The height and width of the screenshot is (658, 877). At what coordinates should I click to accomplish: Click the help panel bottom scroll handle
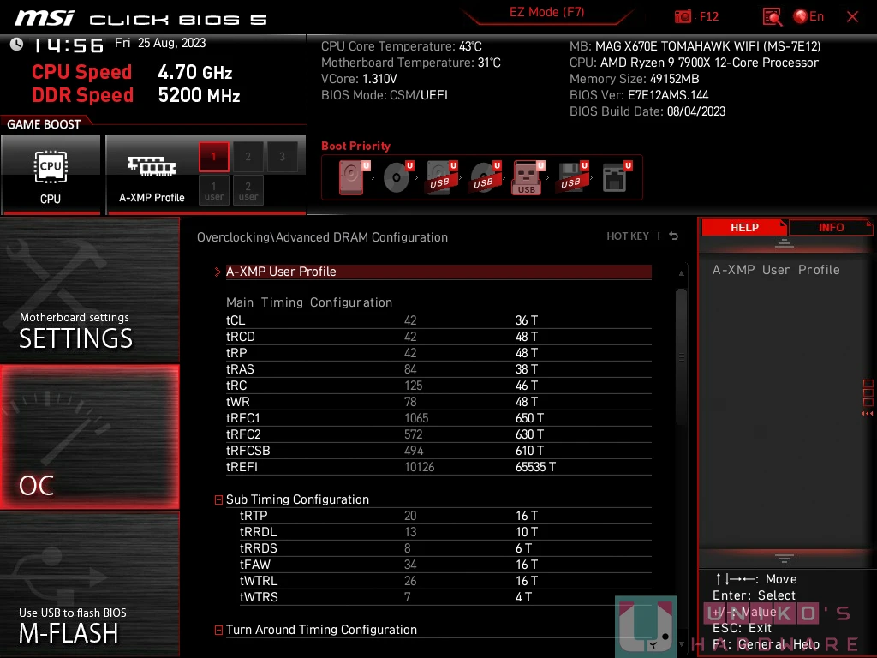point(785,559)
